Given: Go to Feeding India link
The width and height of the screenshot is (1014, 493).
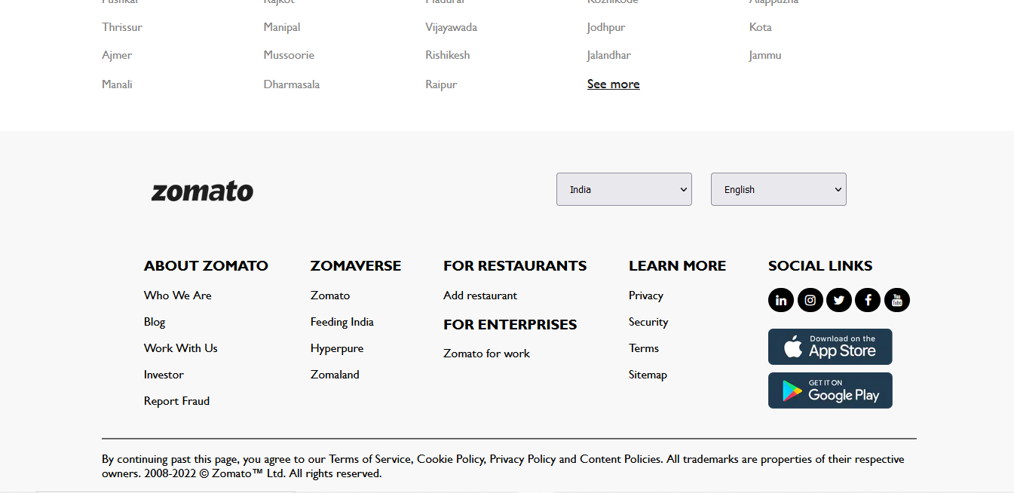Looking at the screenshot, I should point(342,322).
